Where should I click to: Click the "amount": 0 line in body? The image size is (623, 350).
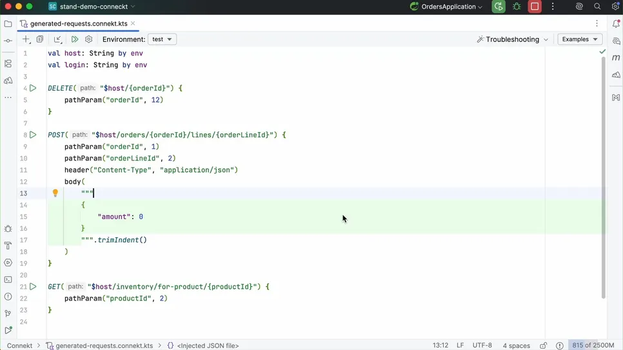(121, 217)
